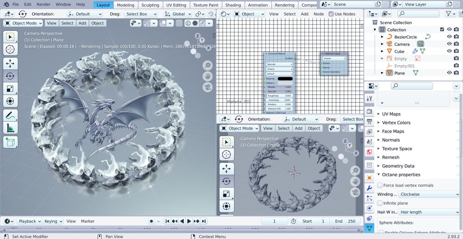Click the View button in left viewport header
The height and width of the screenshot is (239, 463).
pyautogui.click(x=52, y=23)
